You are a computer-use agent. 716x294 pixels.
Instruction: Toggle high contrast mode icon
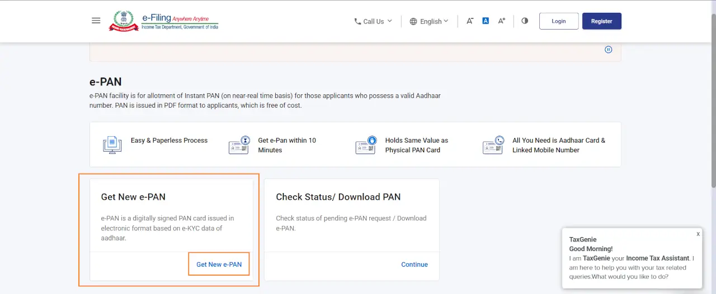coord(525,21)
